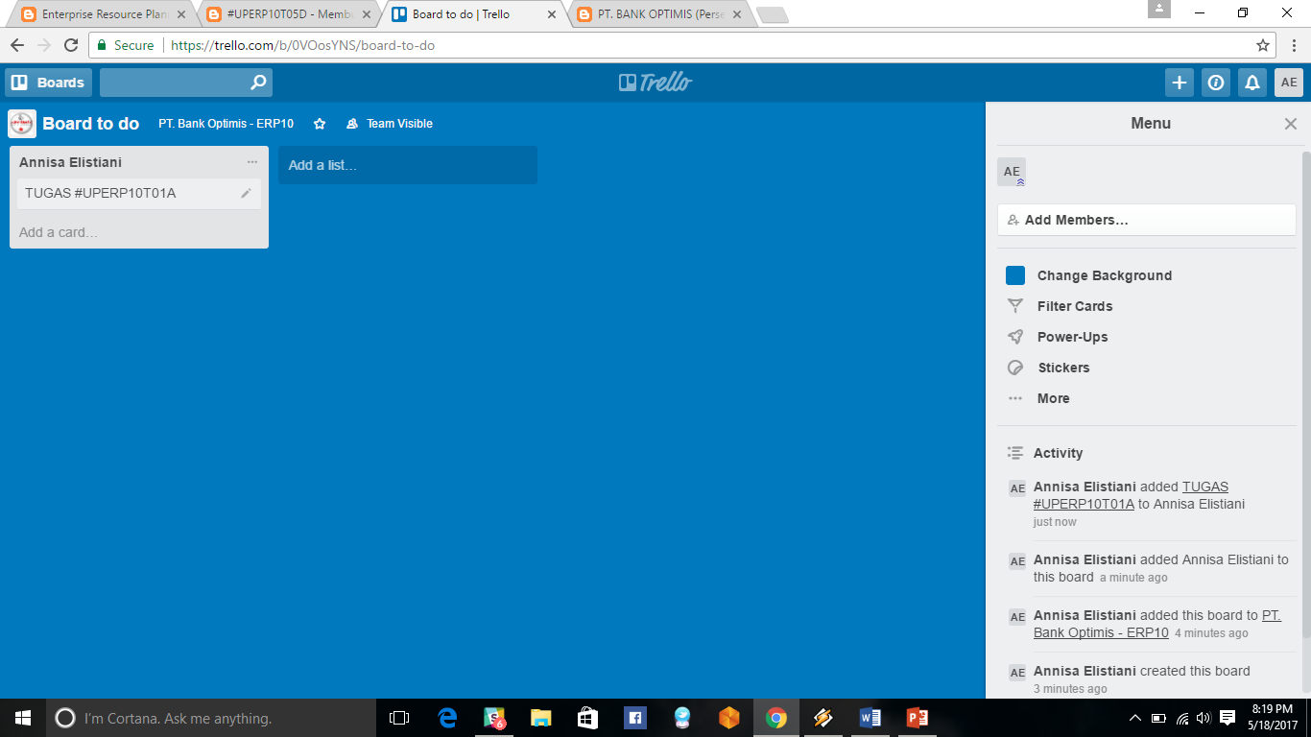Switch to #UPERP10T05D browser tab
Image resolution: width=1311 pixels, height=737 pixels.
[x=288, y=14]
